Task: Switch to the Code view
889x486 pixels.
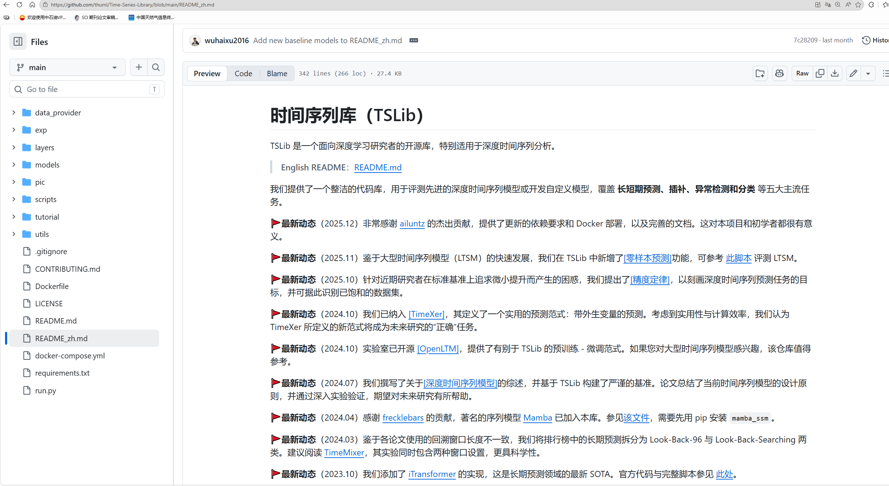Action: click(x=243, y=73)
